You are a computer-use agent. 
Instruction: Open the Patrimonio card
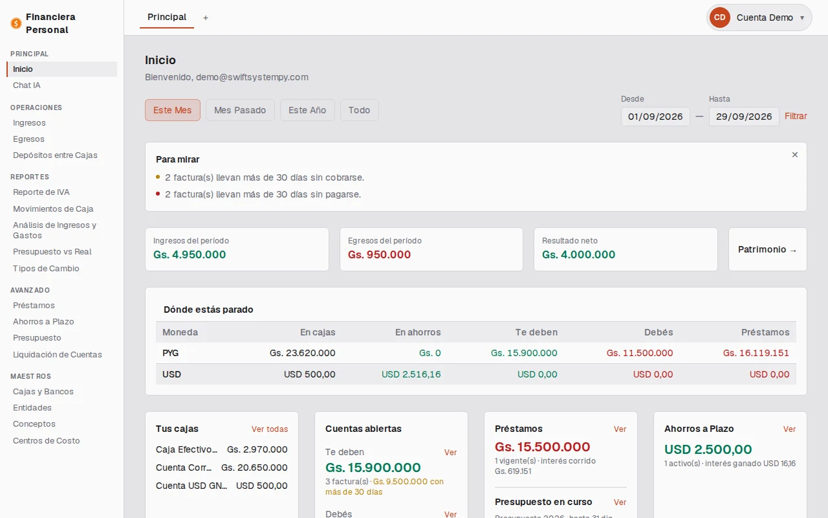(768, 249)
